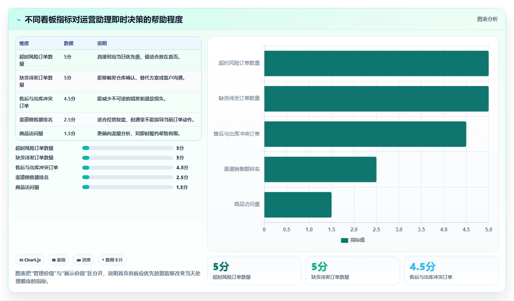Click the 超时风险订单数量 table row label

[36, 60]
